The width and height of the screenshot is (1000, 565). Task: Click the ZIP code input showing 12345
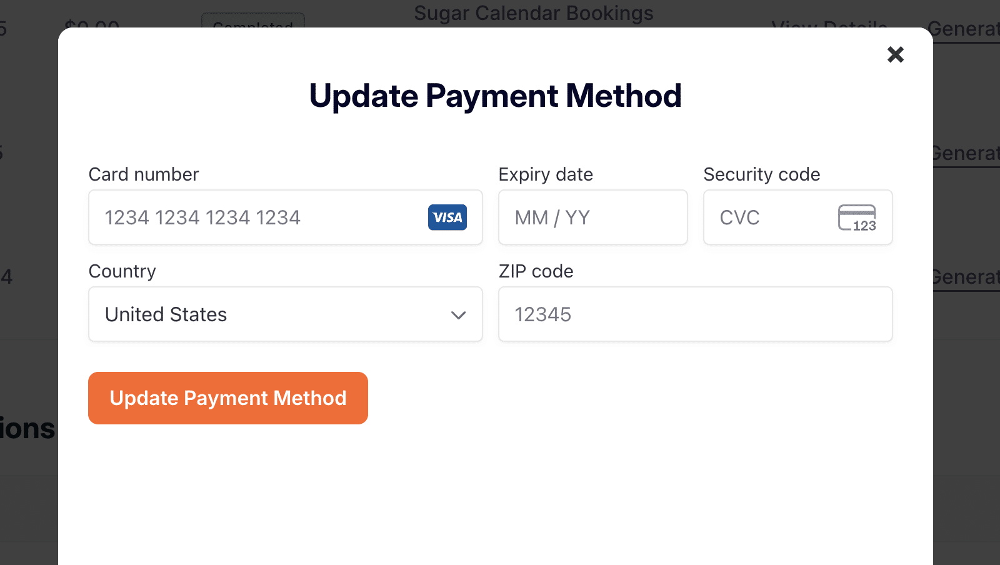tap(695, 314)
